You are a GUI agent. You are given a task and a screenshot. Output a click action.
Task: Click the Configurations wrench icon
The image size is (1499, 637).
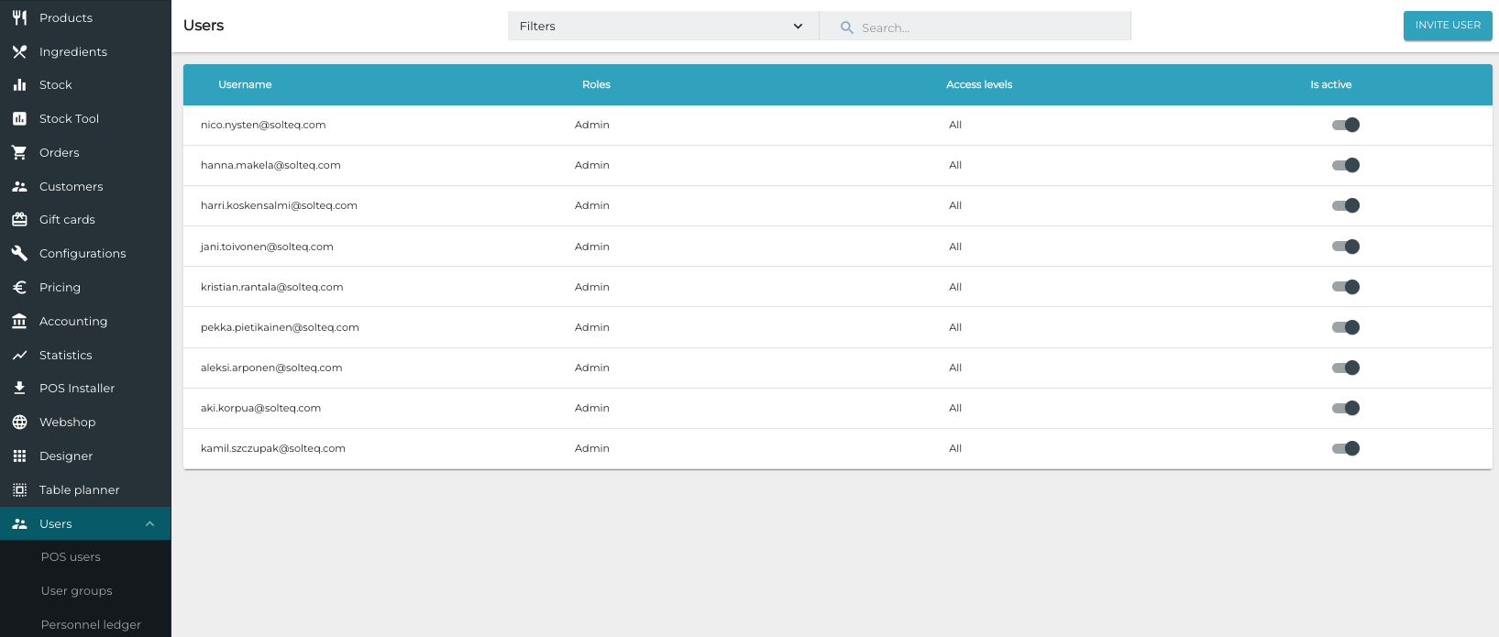[x=19, y=254]
